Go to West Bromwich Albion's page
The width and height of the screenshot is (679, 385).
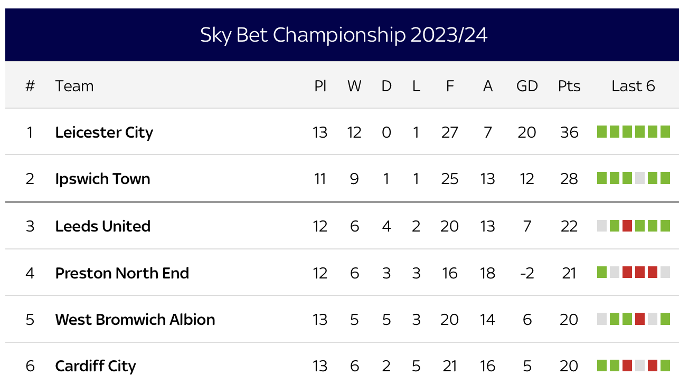(135, 320)
